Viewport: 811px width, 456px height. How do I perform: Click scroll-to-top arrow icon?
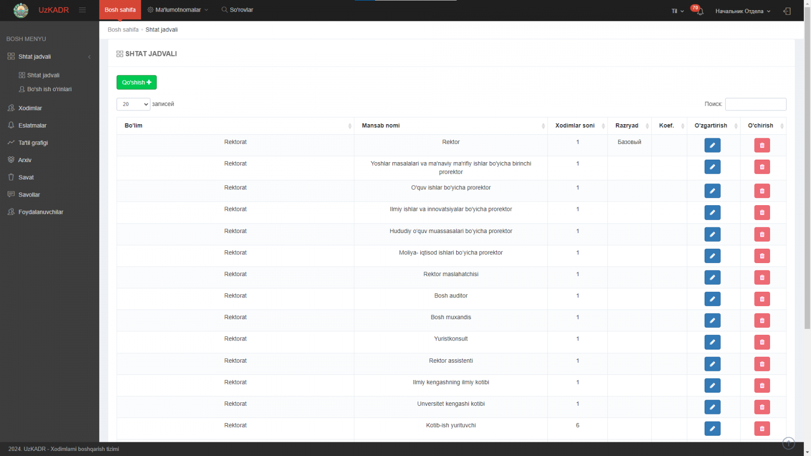click(788, 443)
